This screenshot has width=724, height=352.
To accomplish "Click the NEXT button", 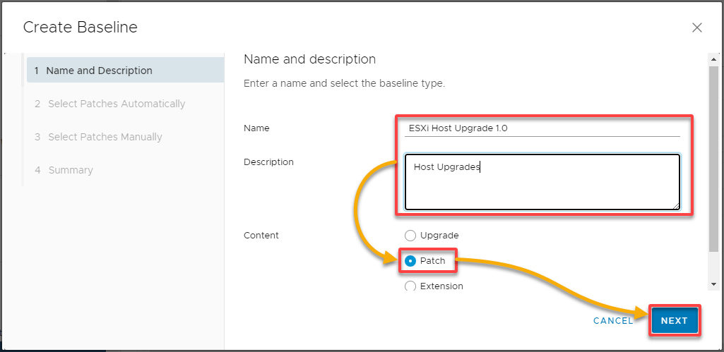I will [674, 321].
